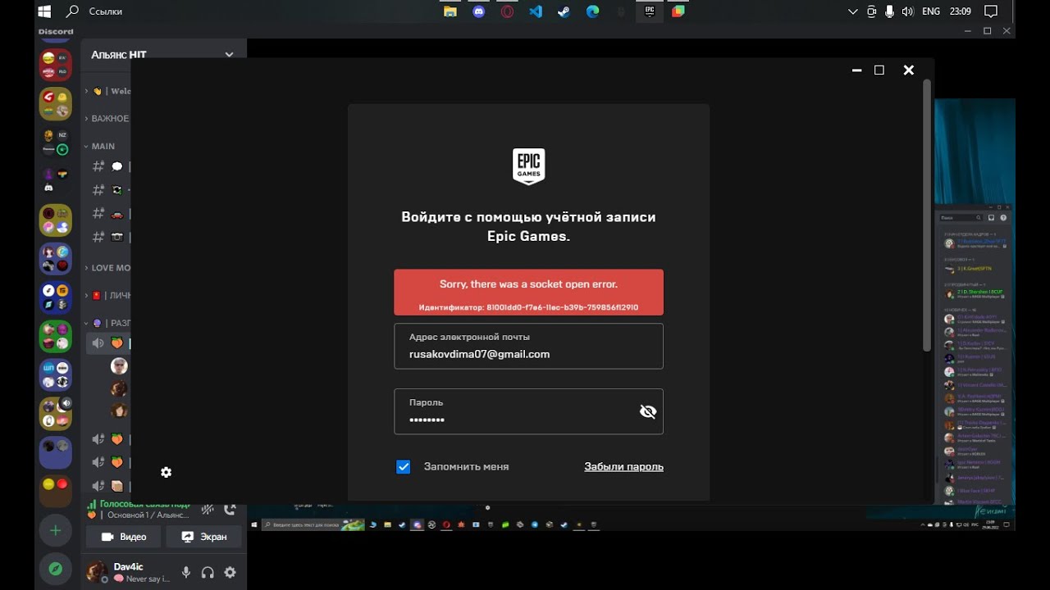Open the green Discord server folder

point(56,337)
